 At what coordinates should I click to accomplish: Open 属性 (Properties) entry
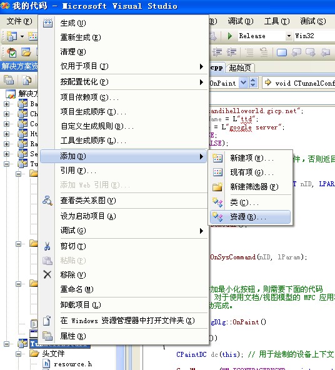(124, 336)
